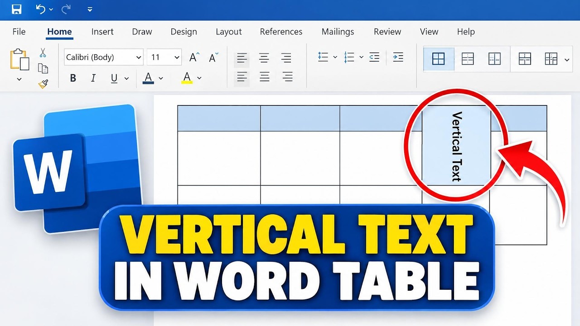Save the document with the floppy disk icon
This screenshot has height=326, width=580.
point(16,9)
